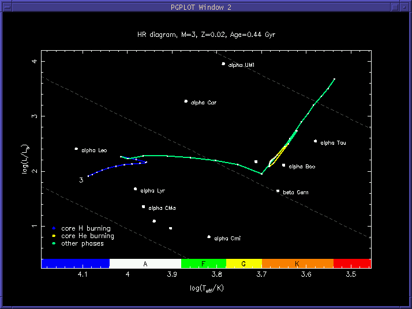Viewport: 412px width, 309px height.
Task: Click the alpha Lyr star marker dot
Action: tap(136, 189)
